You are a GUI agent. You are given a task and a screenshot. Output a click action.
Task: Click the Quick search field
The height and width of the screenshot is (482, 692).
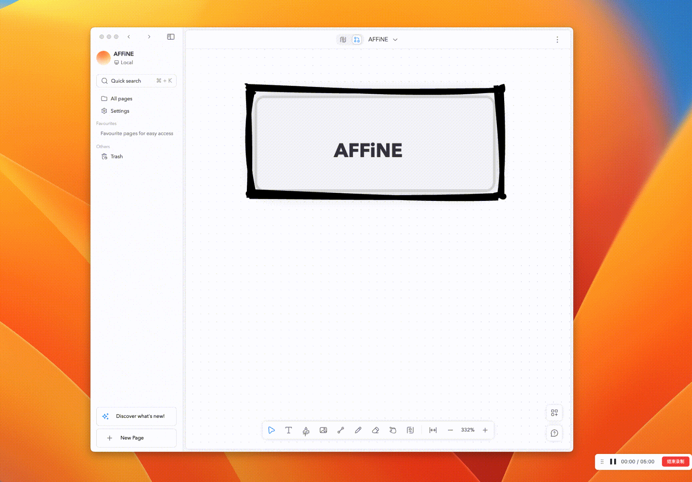coord(136,81)
